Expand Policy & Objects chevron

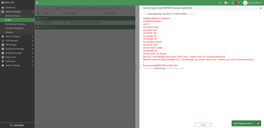coord(33,36)
